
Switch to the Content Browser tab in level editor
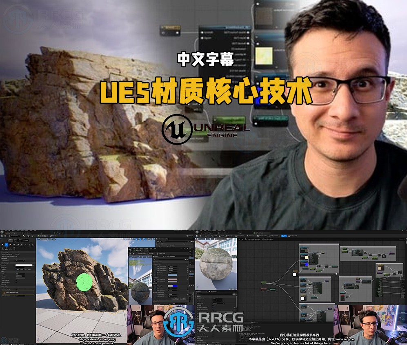pos(26,233)
